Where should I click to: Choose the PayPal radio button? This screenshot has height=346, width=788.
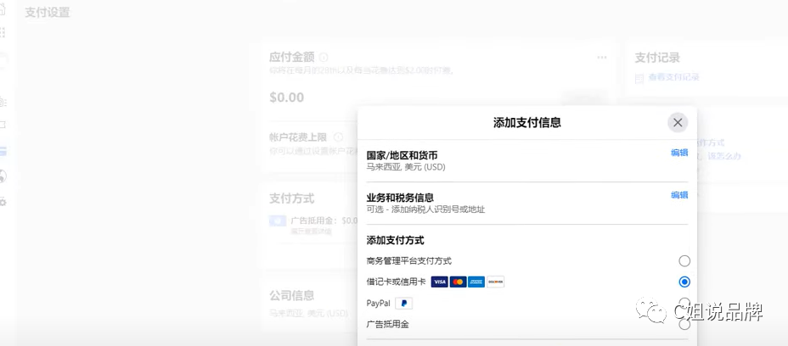click(x=684, y=303)
